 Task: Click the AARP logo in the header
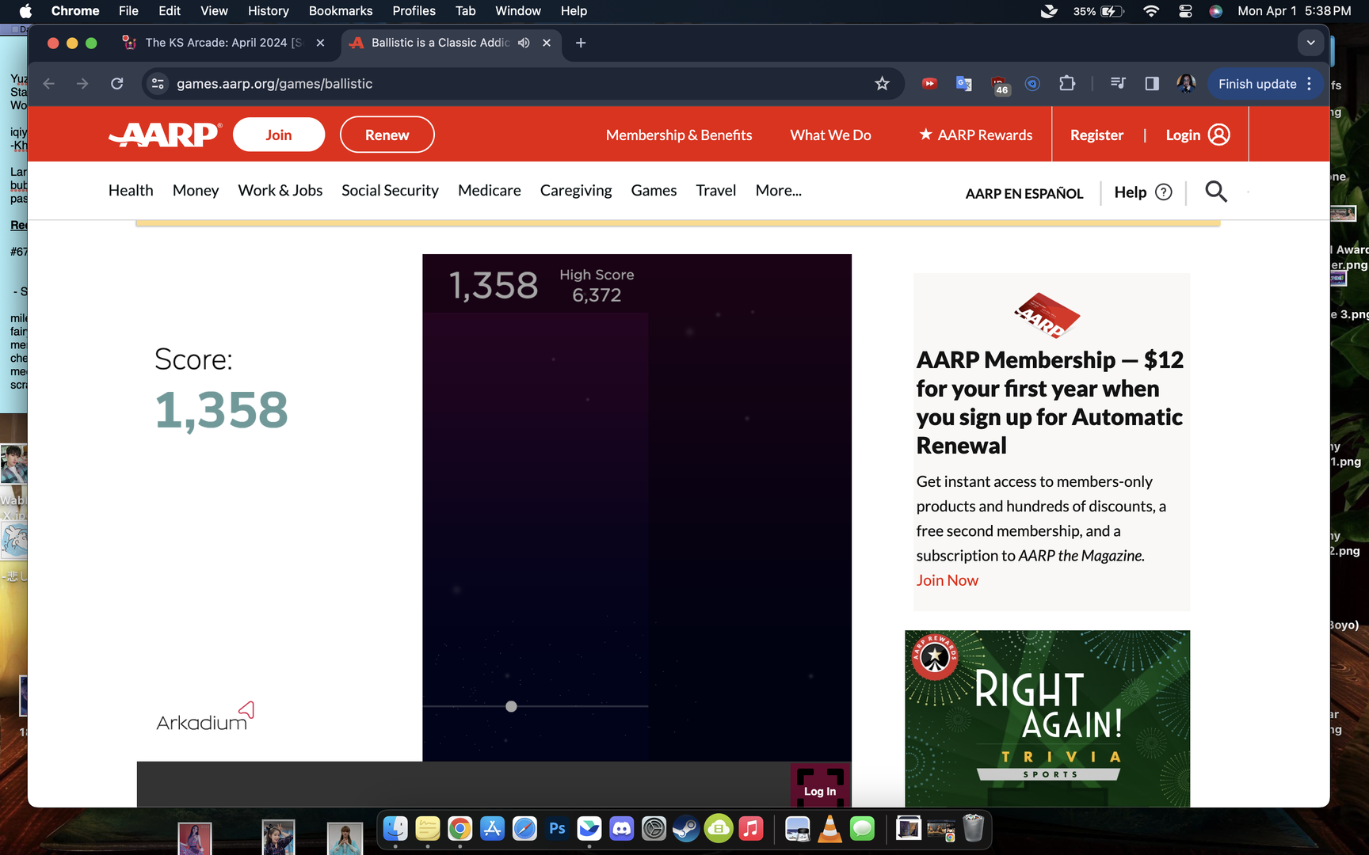point(165,135)
